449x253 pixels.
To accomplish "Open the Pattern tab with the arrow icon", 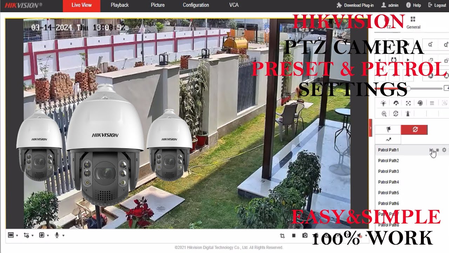I will tap(388, 140).
